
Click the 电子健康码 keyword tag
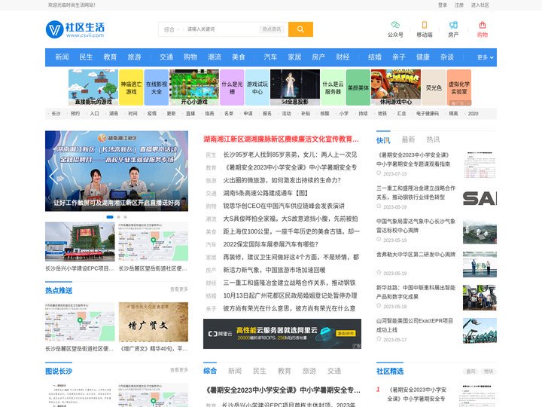[428, 114]
